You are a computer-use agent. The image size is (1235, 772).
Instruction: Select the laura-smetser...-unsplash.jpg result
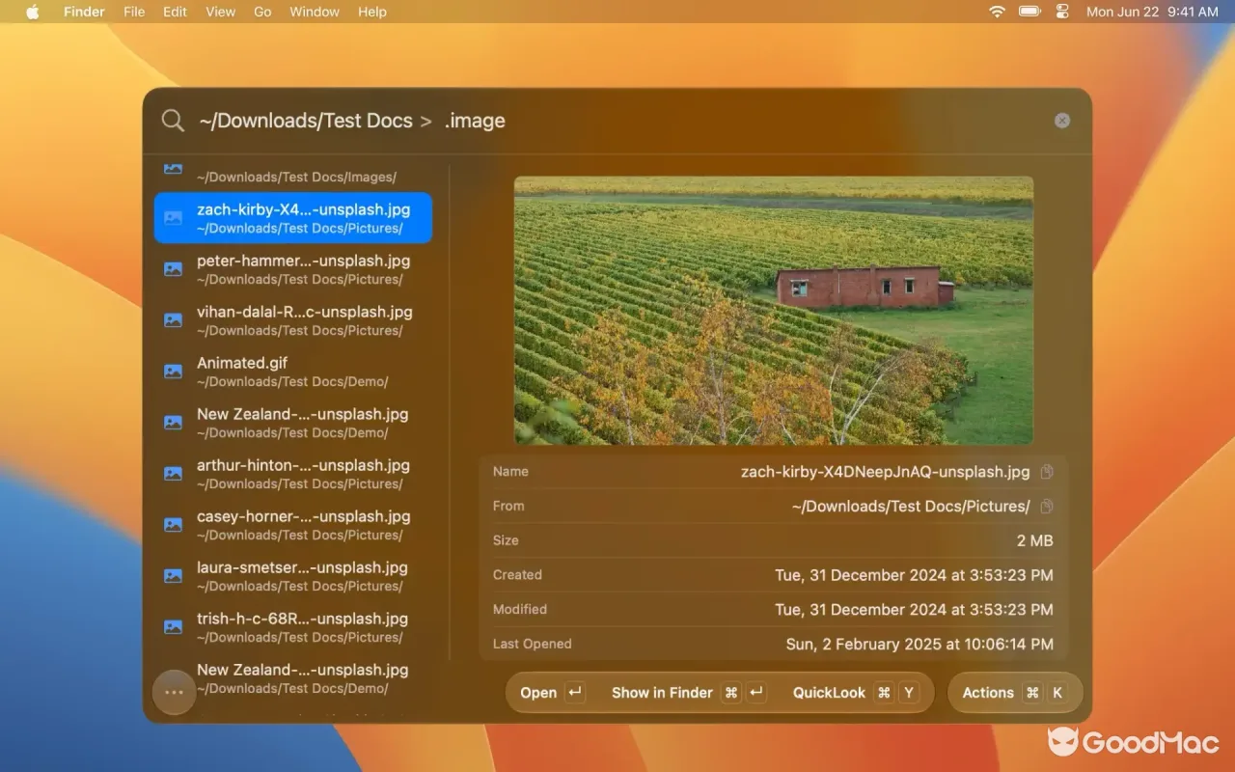point(293,576)
